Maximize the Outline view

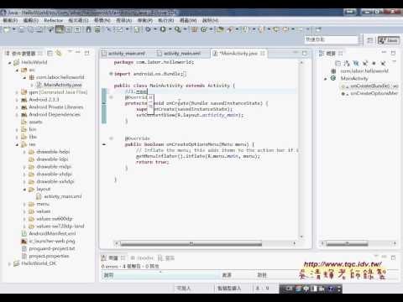click(x=393, y=53)
